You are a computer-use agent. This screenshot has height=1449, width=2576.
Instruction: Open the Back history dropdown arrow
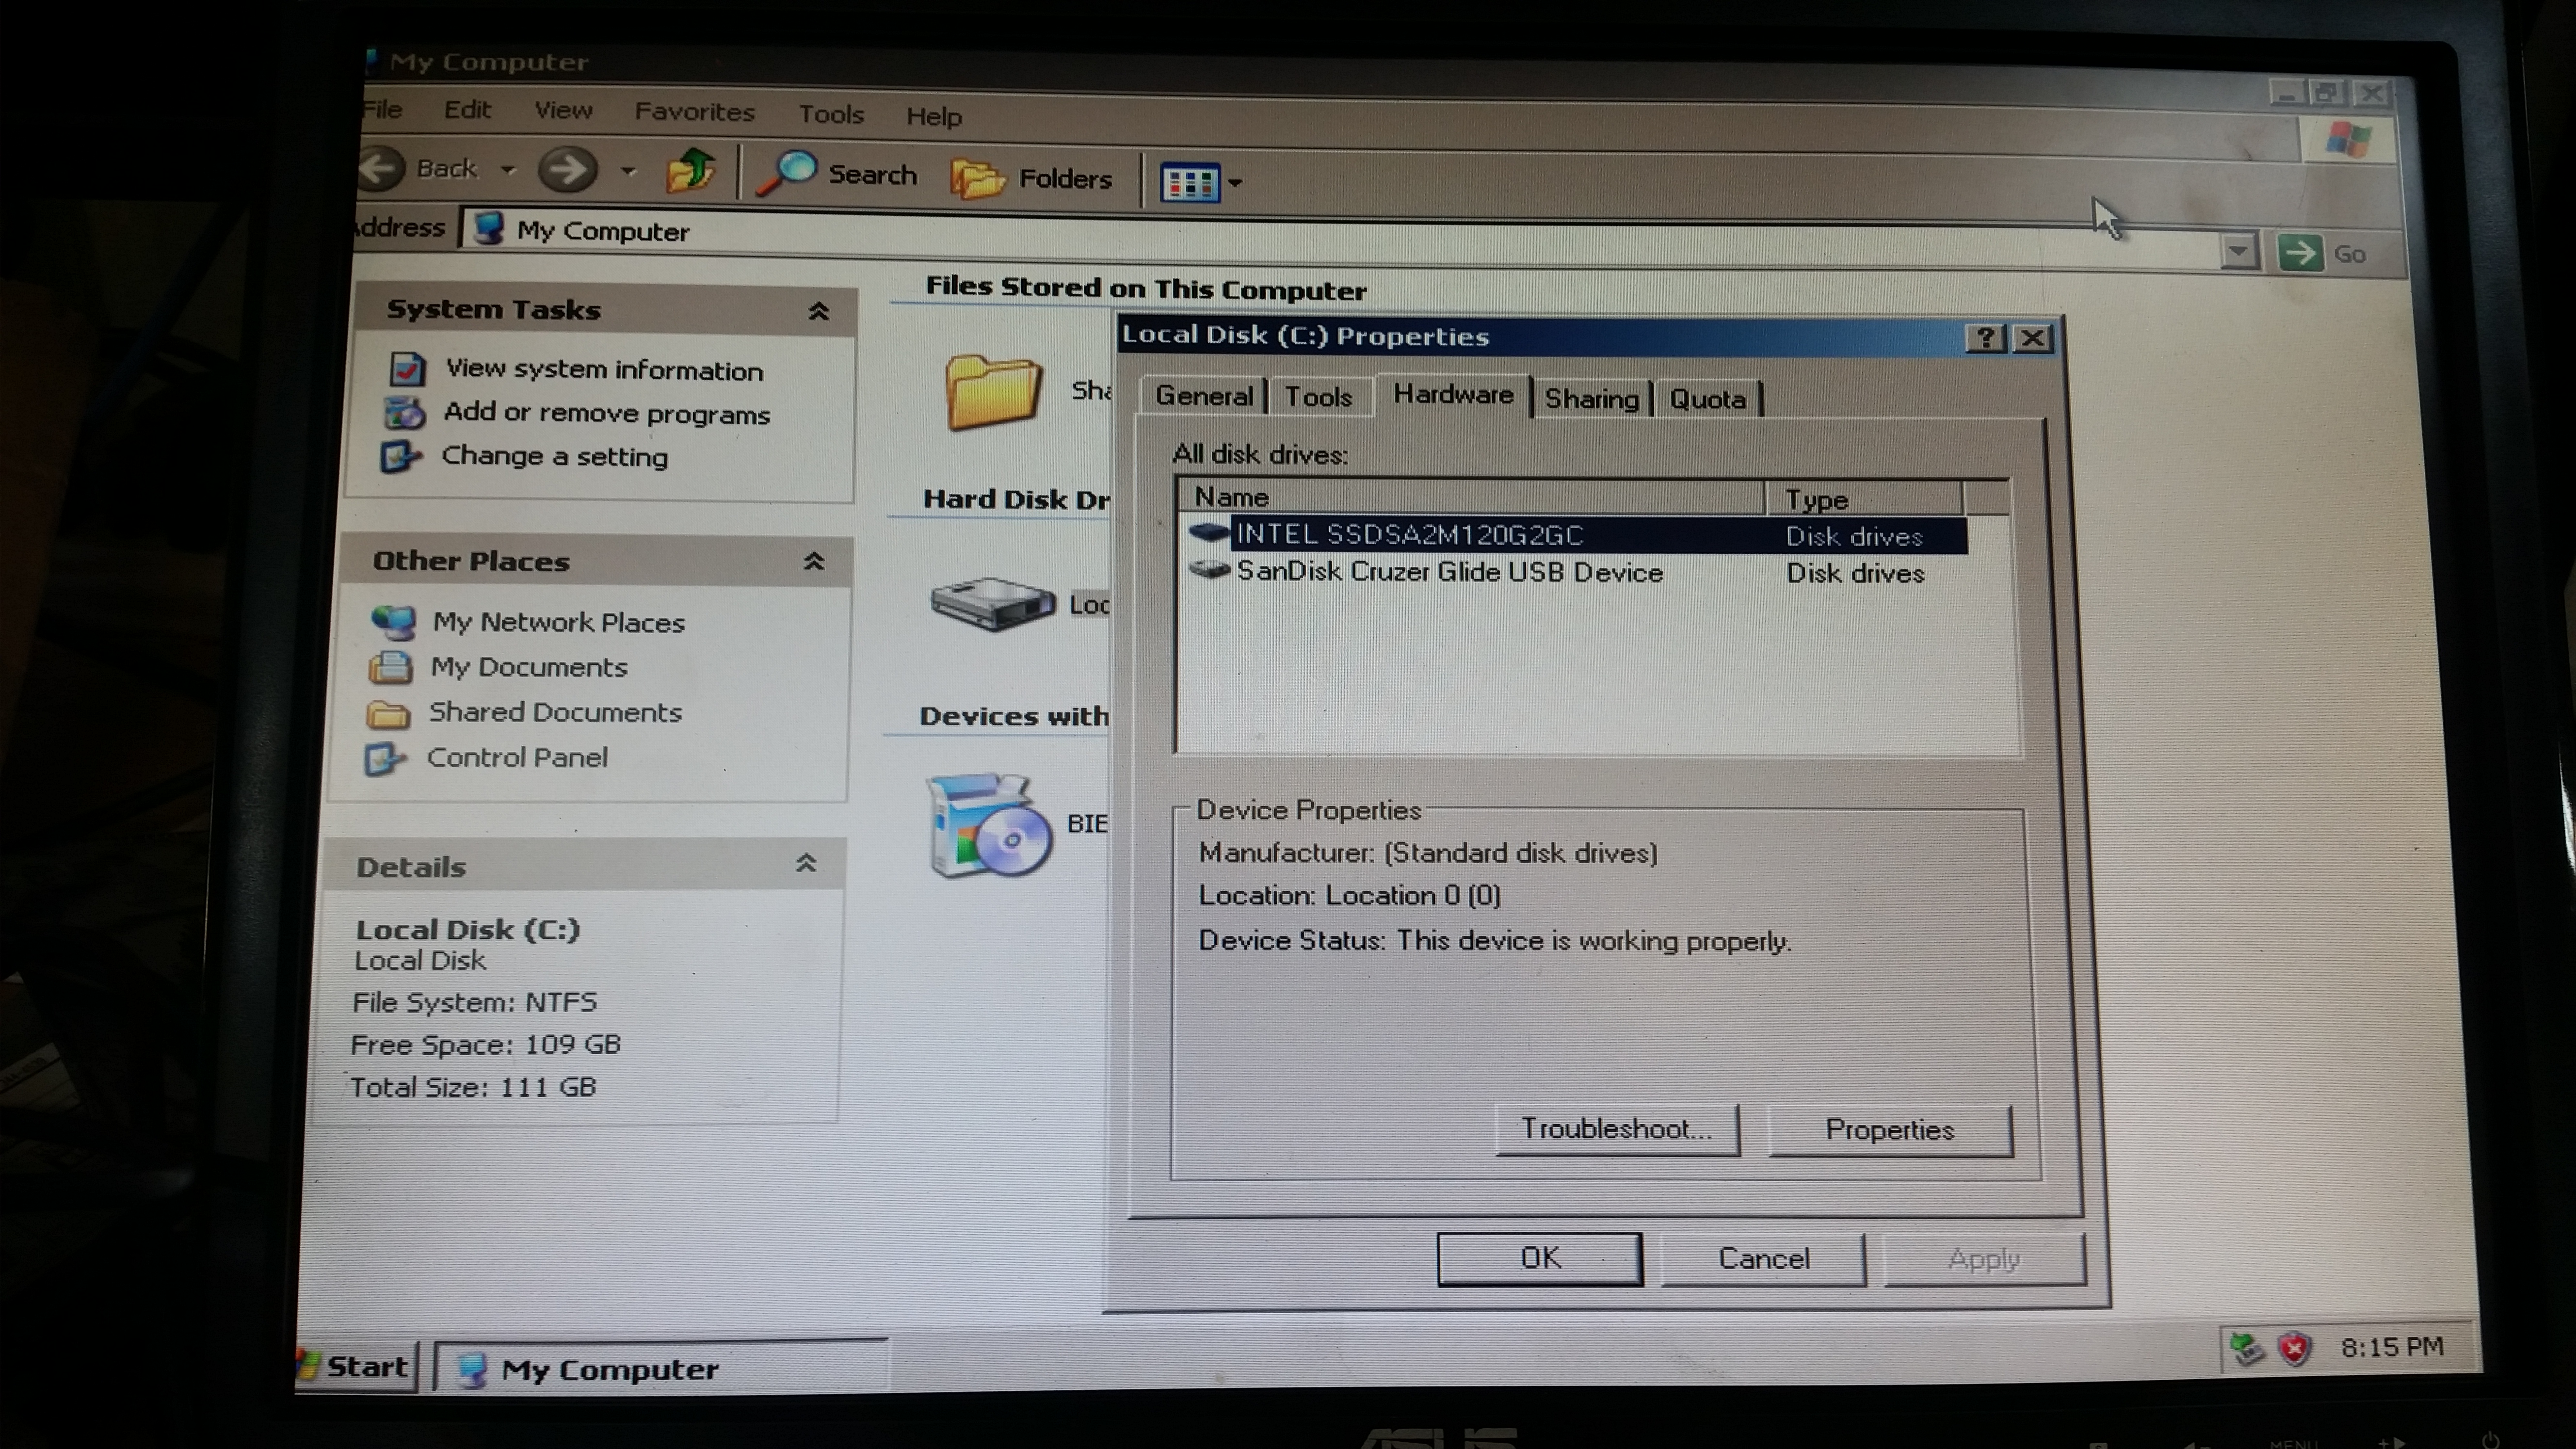click(x=508, y=170)
